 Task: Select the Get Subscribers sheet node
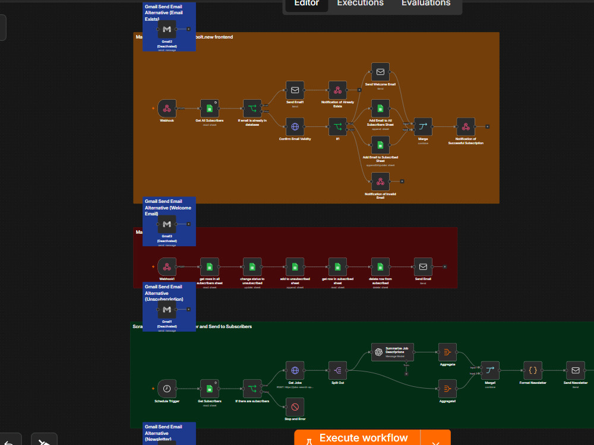click(x=210, y=389)
